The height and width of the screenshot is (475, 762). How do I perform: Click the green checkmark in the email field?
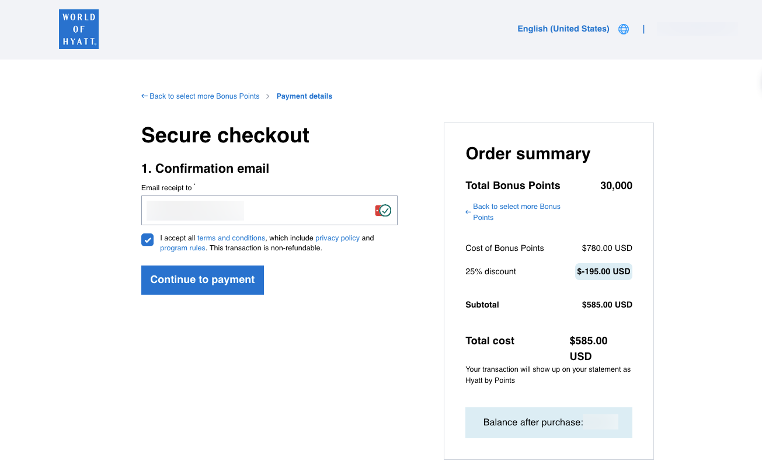click(x=385, y=210)
